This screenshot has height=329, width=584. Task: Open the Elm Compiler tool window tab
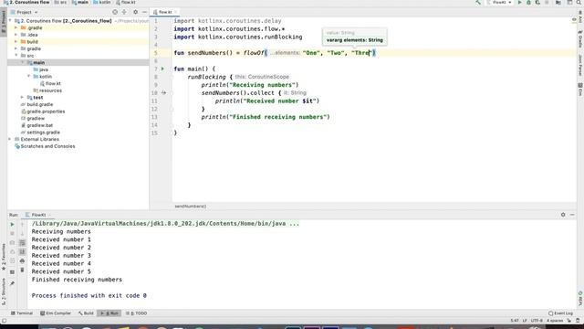pyautogui.click(x=56, y=313)
